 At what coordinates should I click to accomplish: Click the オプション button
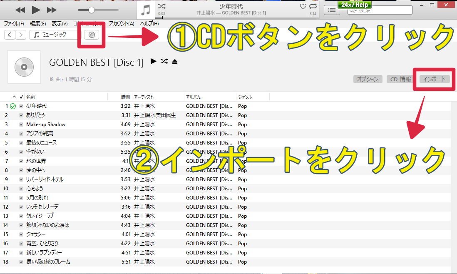(x=368, y=78)
